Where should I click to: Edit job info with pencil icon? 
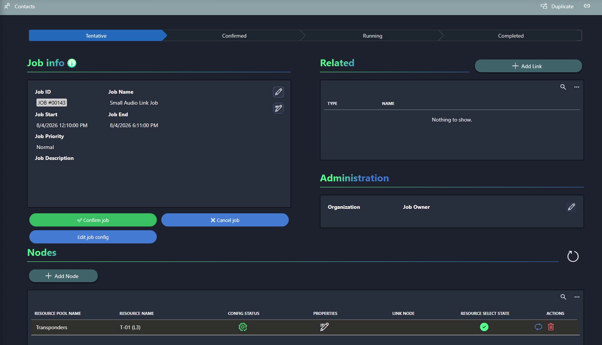pos(278,92)
